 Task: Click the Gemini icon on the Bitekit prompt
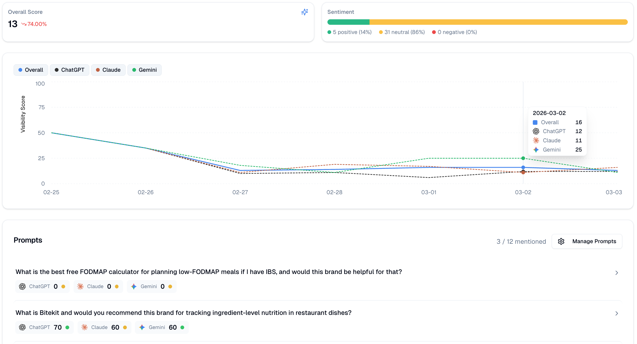click(x=142, y=327)
